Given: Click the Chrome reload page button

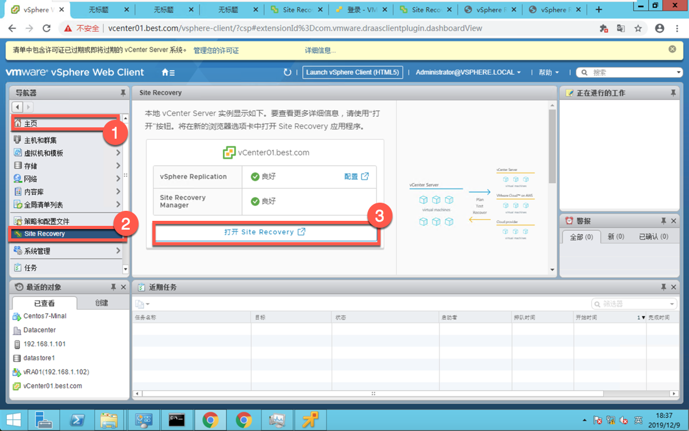Looking at the screenshot, I should coord(46,28).
